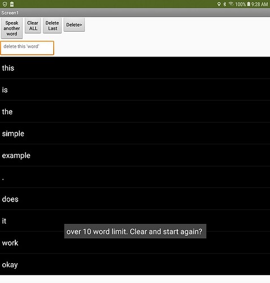The height and width of the screenshot is (283, 270).
Task: Tap the 9:28 AM clock
Action: pos(259,4)
